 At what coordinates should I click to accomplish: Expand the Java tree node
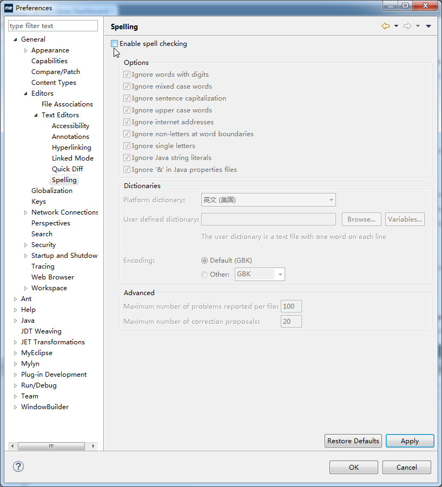tap(16, 320)
